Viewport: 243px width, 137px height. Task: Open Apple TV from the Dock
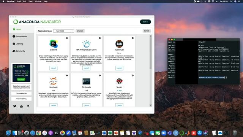[57, 133]
